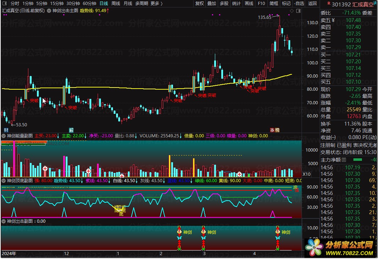
Task: Click the 135.65 high price label
Action: [x=265, y=17]
